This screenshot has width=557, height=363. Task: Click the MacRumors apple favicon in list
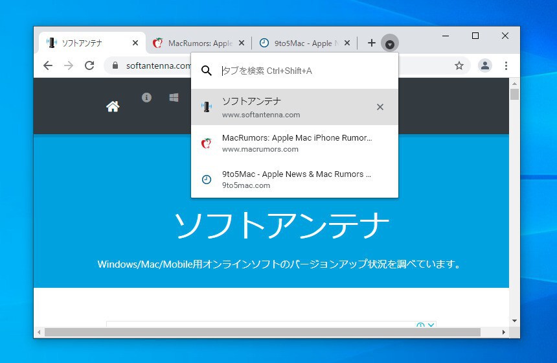coord(207,143)
